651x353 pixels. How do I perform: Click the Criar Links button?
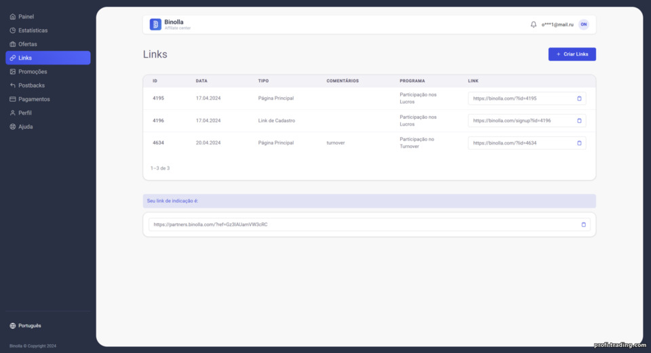click(572, 54)
